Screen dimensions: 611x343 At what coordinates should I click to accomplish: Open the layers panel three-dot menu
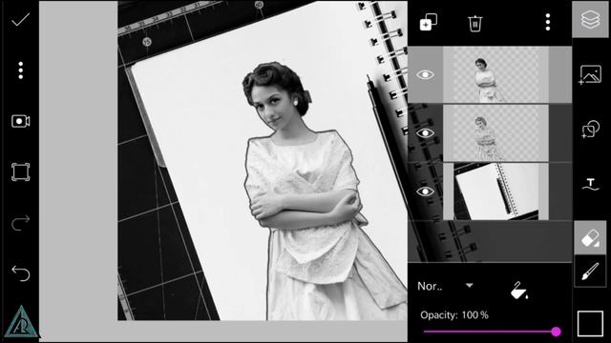[548, 22]
